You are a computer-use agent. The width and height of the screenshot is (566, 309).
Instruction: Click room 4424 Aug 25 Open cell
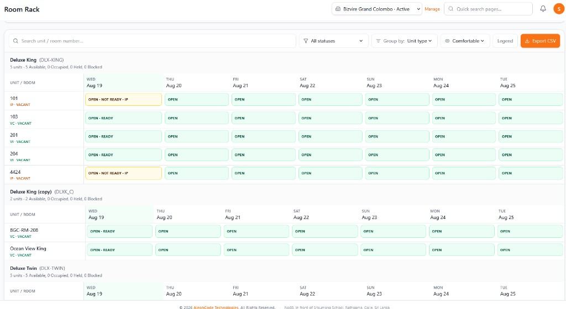(x=531, y=173)
